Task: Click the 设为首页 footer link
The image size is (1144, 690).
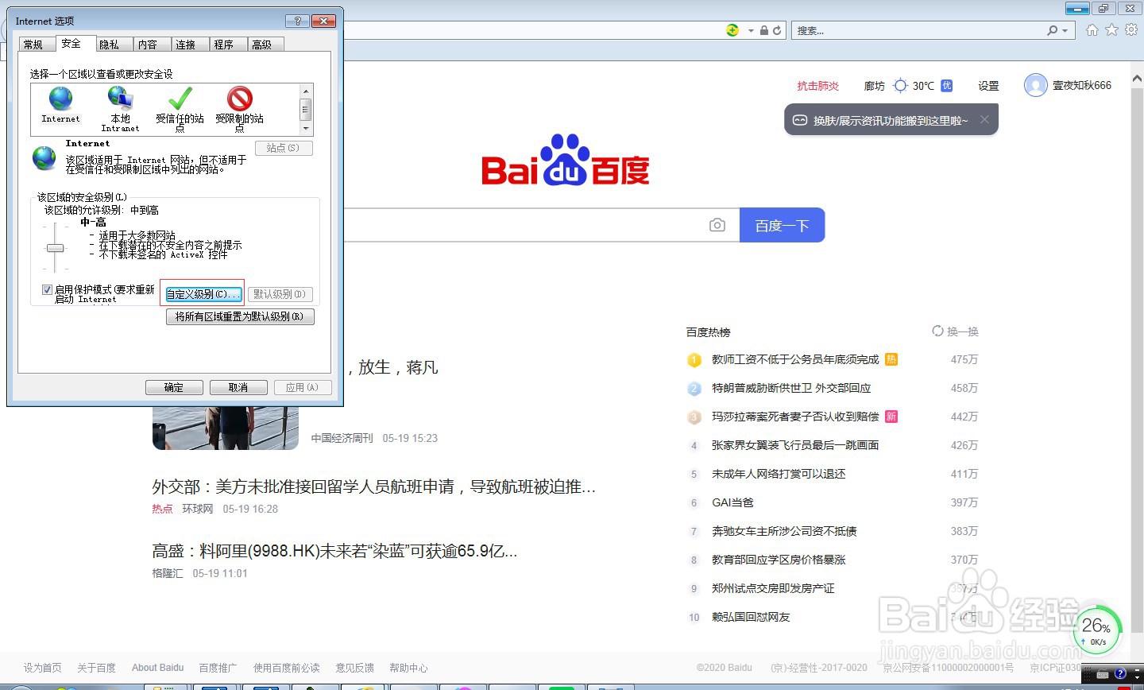Action: (x=42, y=668)
